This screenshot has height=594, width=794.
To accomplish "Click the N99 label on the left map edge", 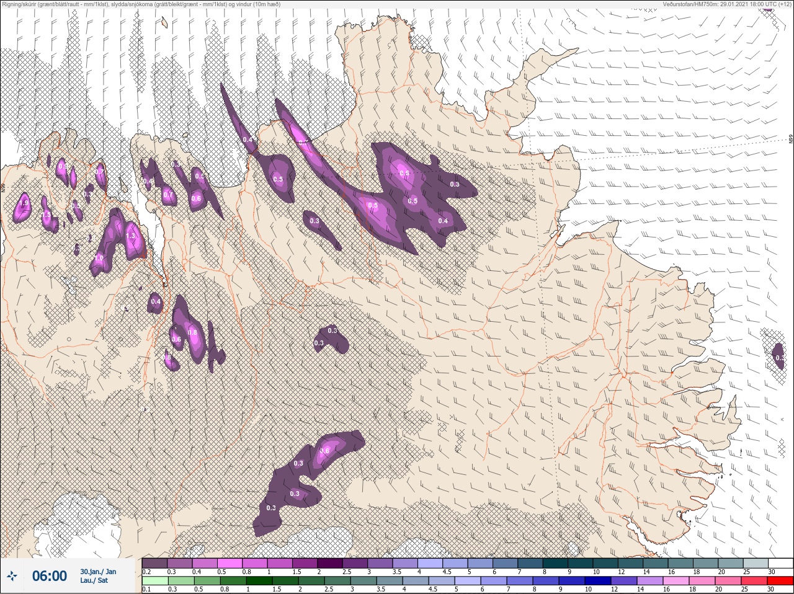I will [x=3, y=187].
